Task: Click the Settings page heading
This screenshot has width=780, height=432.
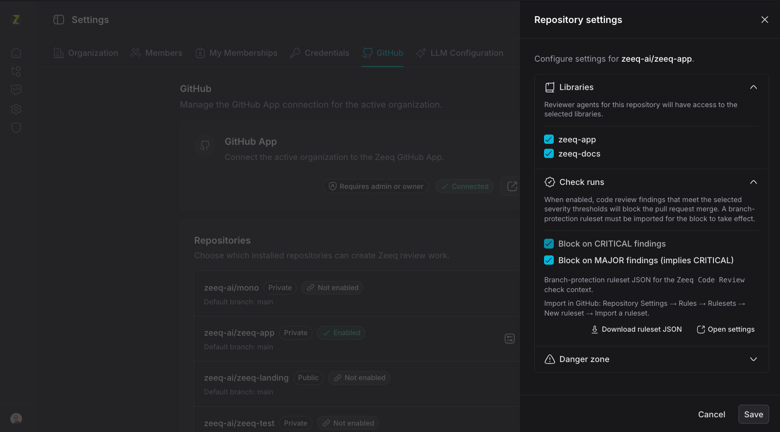Action: point(91,20)
